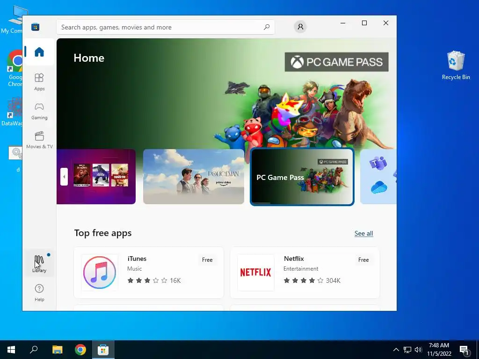Go to the Apps section
This screenshot has width=479, height=359.
pyautogui.click(x=39, y=82)
